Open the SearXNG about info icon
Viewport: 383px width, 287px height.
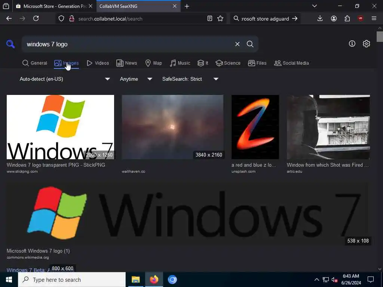point(352,44)
